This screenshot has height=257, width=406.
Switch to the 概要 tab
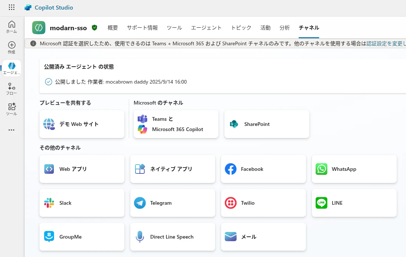click(x=113, y=28)
